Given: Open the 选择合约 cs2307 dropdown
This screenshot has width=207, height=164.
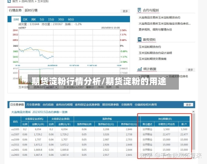Looking at the screenshot, I should 52,87.
